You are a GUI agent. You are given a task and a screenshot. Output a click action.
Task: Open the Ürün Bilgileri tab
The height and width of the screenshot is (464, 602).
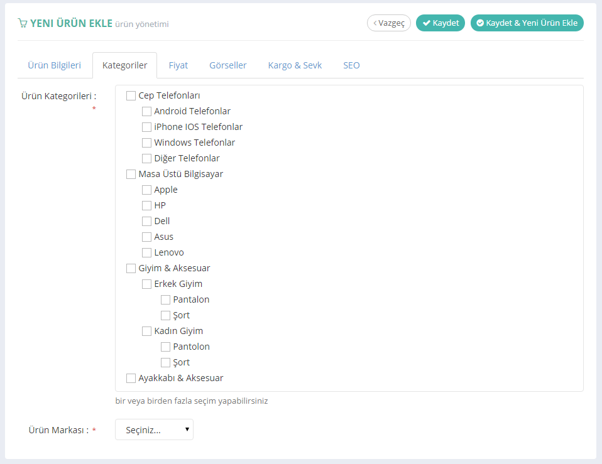(x=54, y=65)
